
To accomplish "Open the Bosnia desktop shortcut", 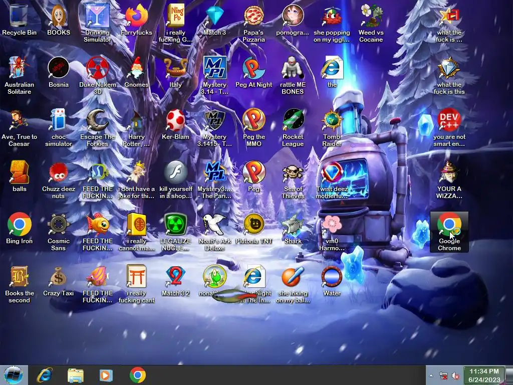I will 58,72.
